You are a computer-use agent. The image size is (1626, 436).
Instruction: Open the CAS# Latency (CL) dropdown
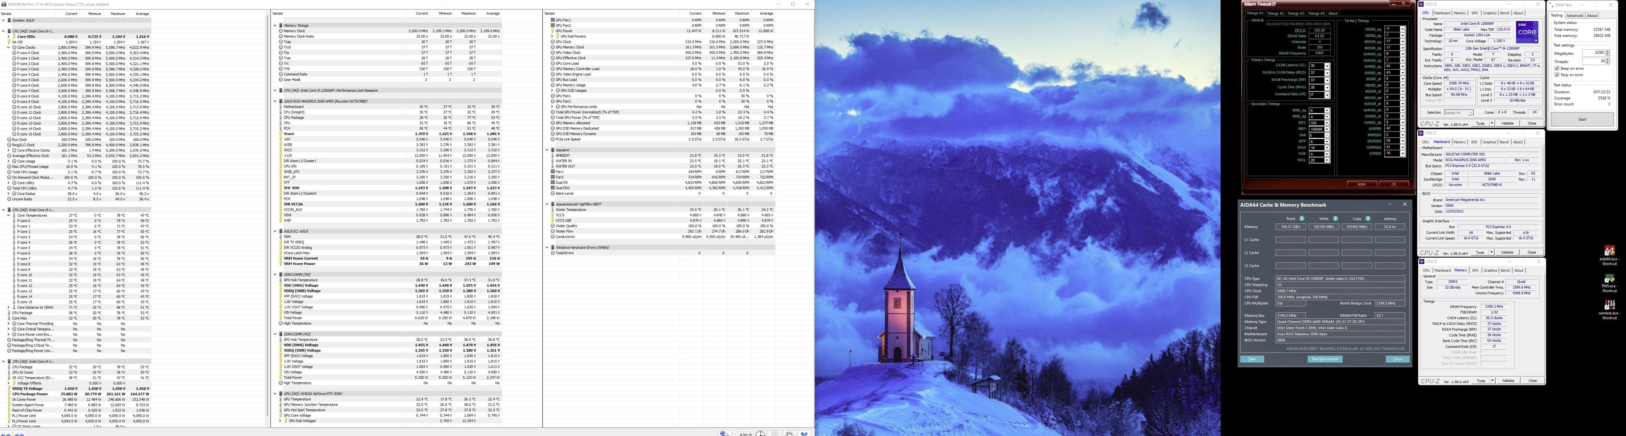click(x=1327, y=66)
